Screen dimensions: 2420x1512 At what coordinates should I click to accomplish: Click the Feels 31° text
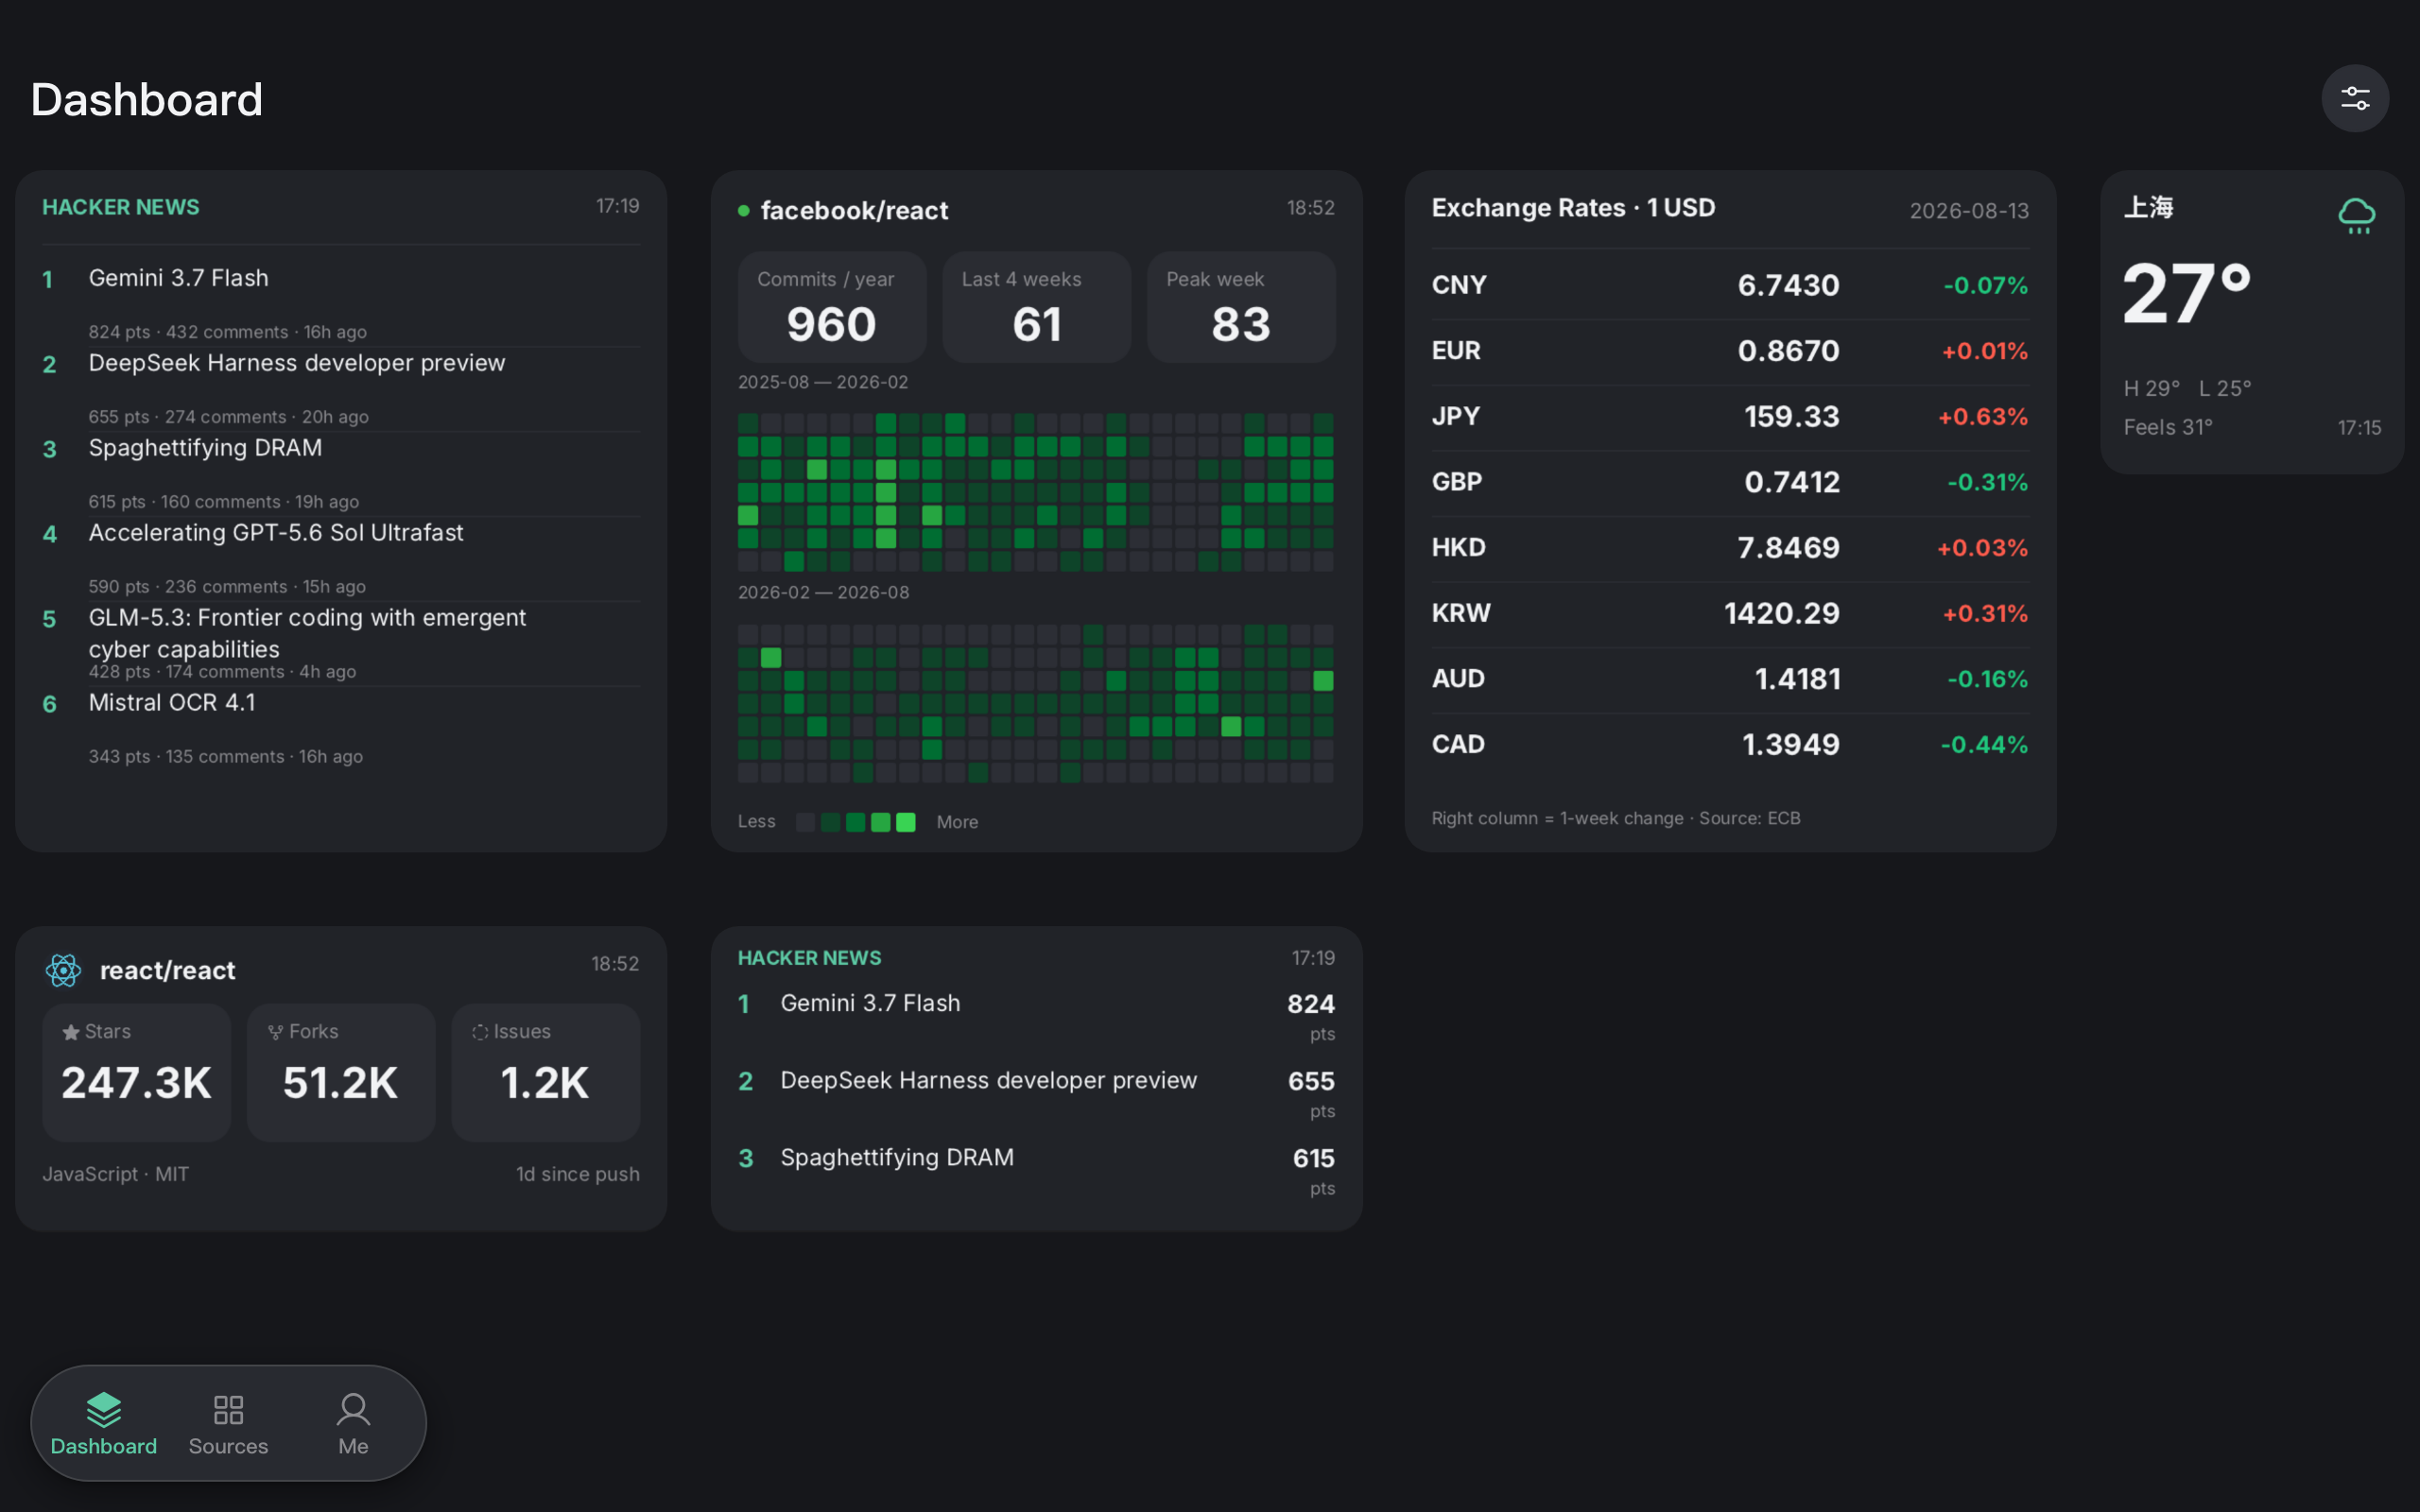pyautogui.click(x=2168, y=427)
